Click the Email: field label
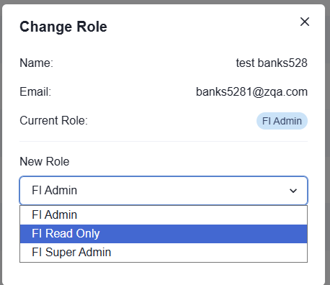Screen dimensions: 330x285 click(35, 92)
